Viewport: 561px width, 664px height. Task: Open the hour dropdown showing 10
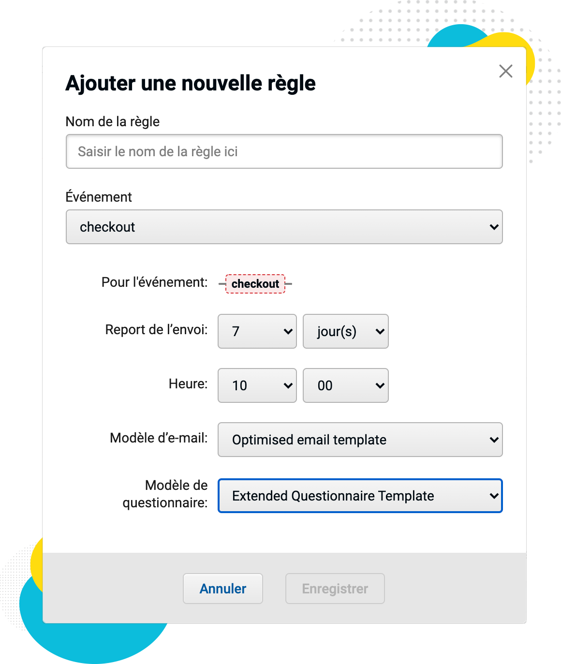pos(256,385)
